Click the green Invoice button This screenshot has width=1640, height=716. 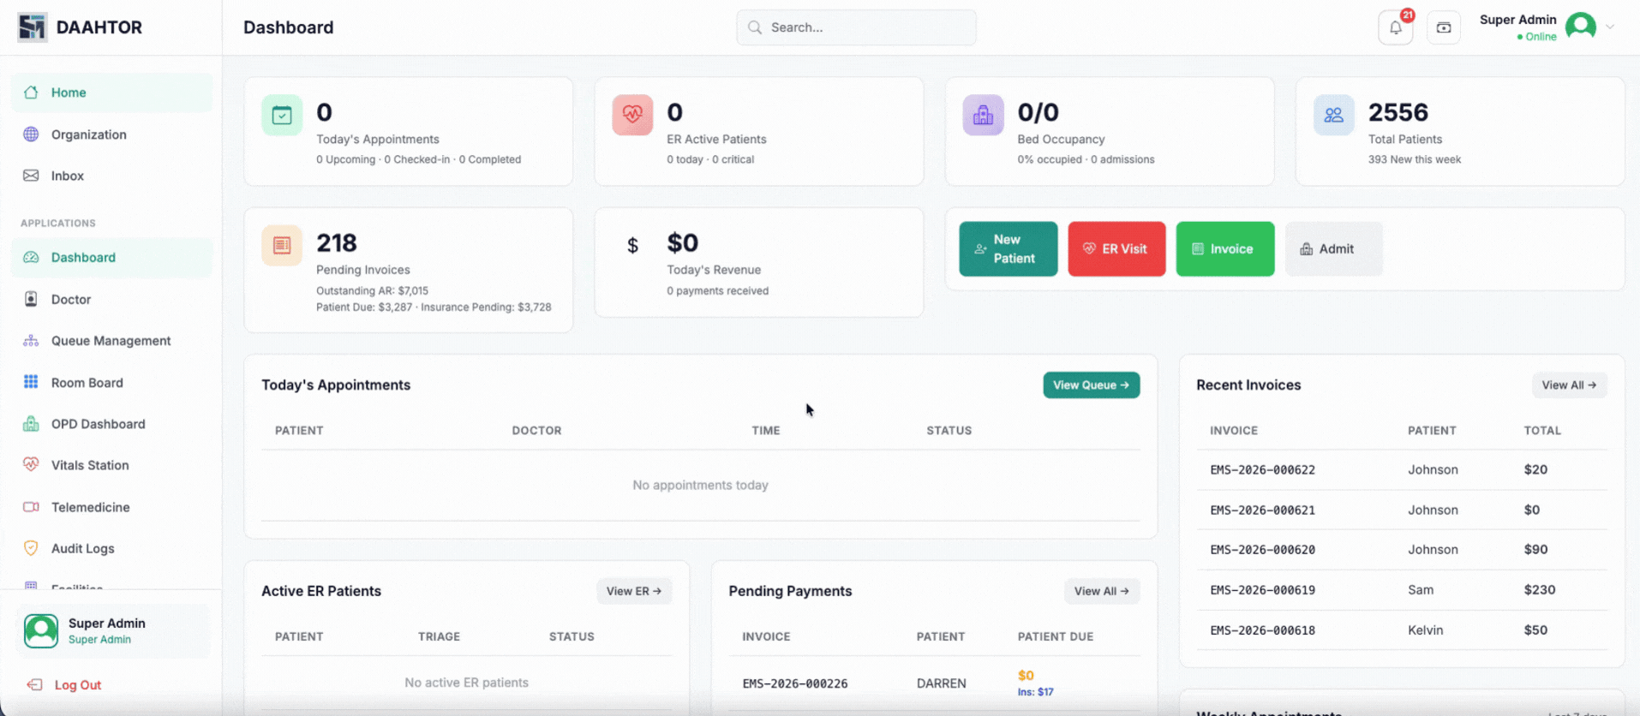point(1225,249)
